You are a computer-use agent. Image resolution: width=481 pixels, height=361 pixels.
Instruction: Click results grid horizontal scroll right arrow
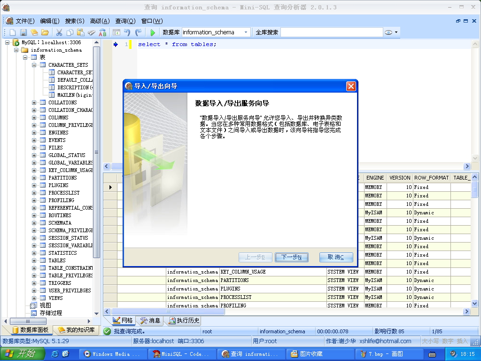coord(466,311)
